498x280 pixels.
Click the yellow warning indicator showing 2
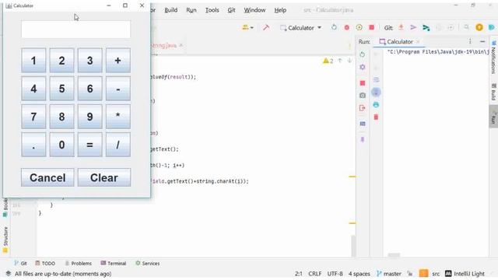pos(328,61)
